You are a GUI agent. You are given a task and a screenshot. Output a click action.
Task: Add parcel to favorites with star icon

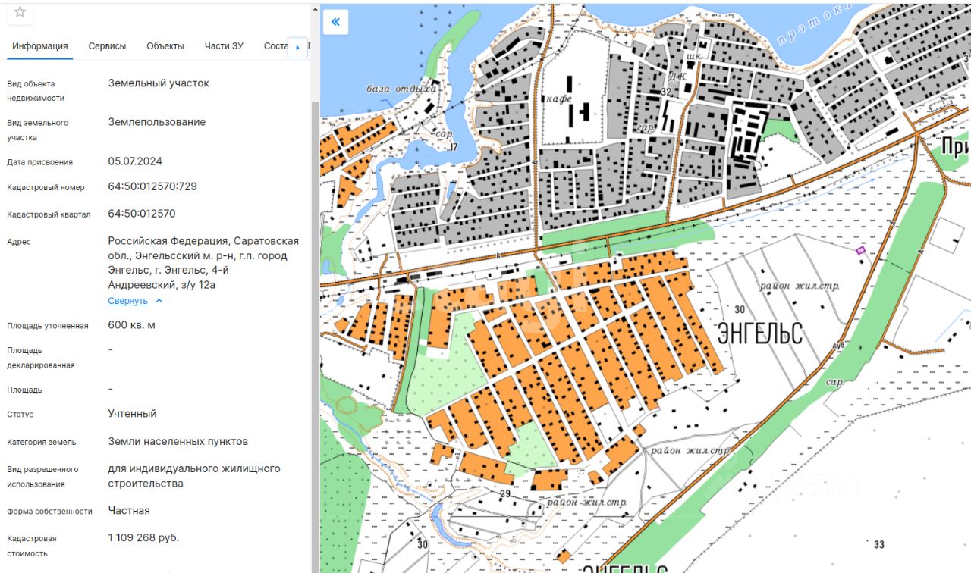click(x=20, y=11)
